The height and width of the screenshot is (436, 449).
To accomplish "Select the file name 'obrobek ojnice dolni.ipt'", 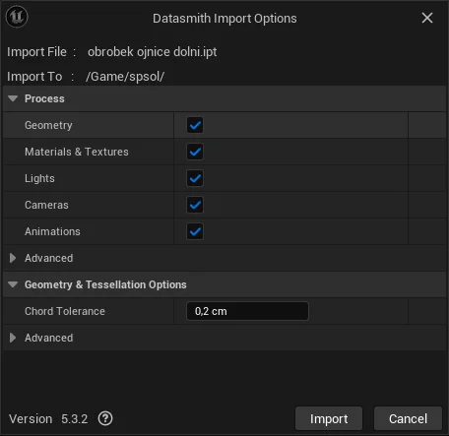I will 153,52.
